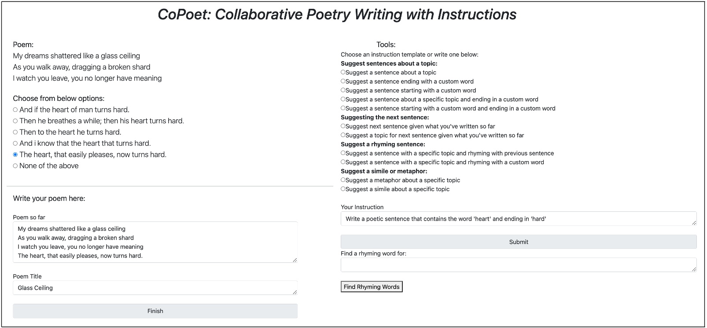Viewport: 707px width, 328px height.
Task: Select "Suggest a sentence ending with a custom word"
Action: [343, 81]
